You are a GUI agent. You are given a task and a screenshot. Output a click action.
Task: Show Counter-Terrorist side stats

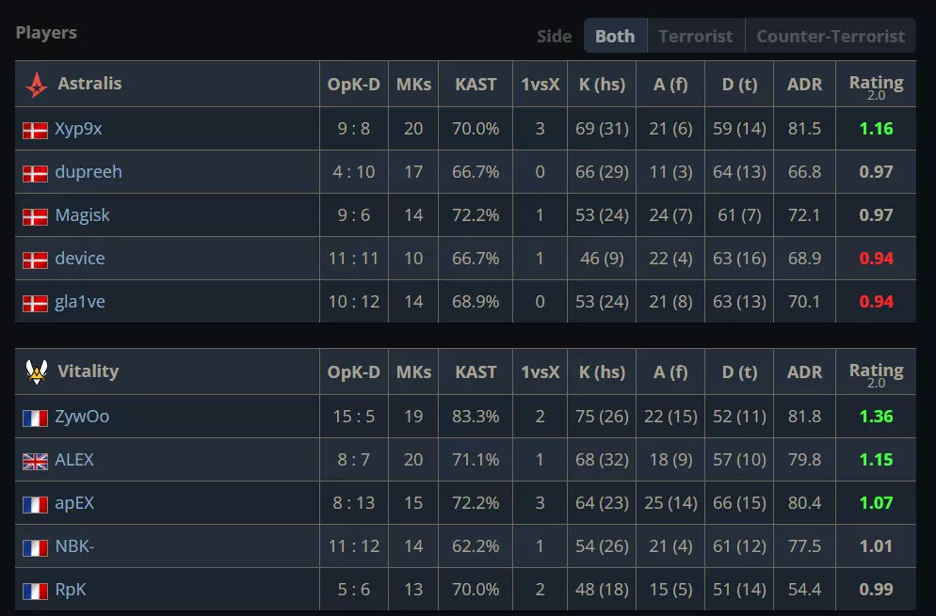tap(830, 37)
